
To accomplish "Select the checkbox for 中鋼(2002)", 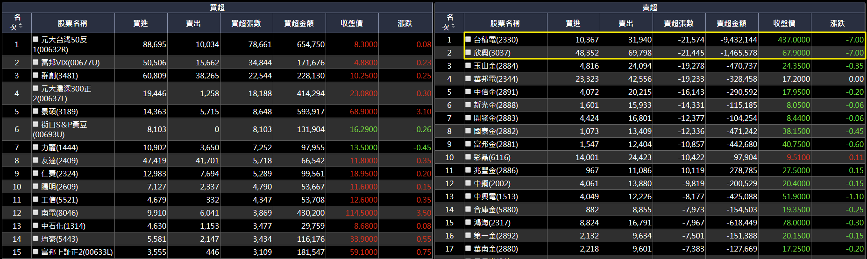I will (x=468, y=183).
